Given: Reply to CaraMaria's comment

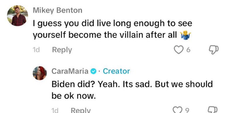Looking at the screenshot, I should coord(81,110).
